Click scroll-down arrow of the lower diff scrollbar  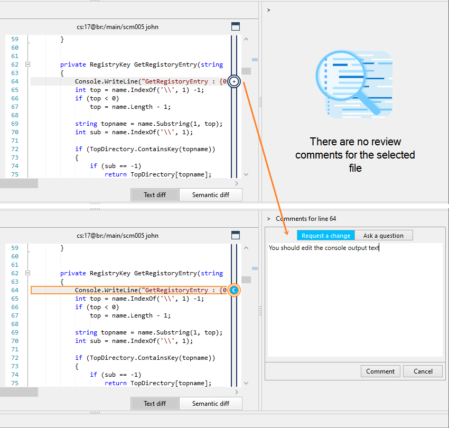246,383
